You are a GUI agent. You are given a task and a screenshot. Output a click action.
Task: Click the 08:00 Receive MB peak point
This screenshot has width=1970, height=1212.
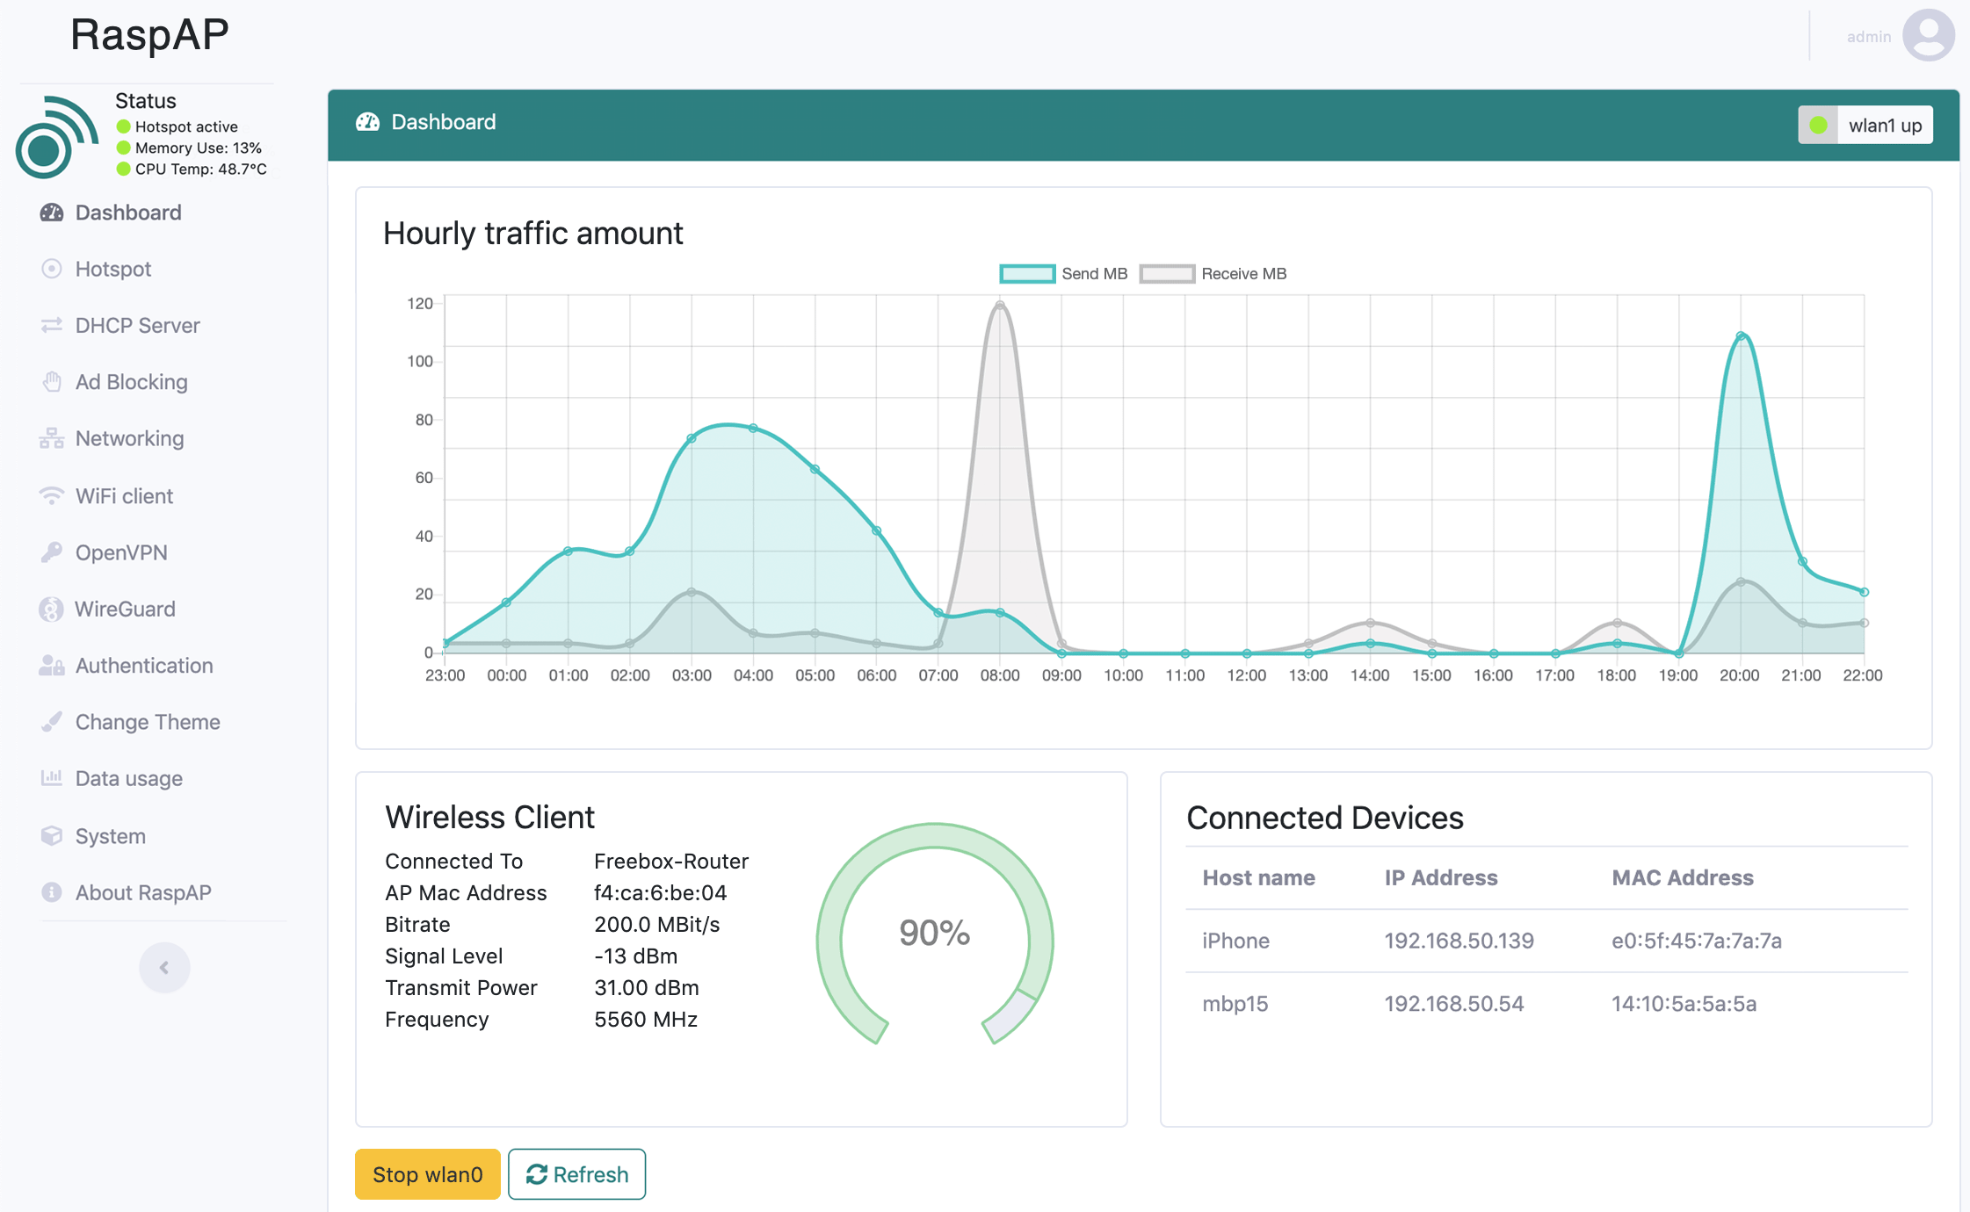[x=1000, y=306]
